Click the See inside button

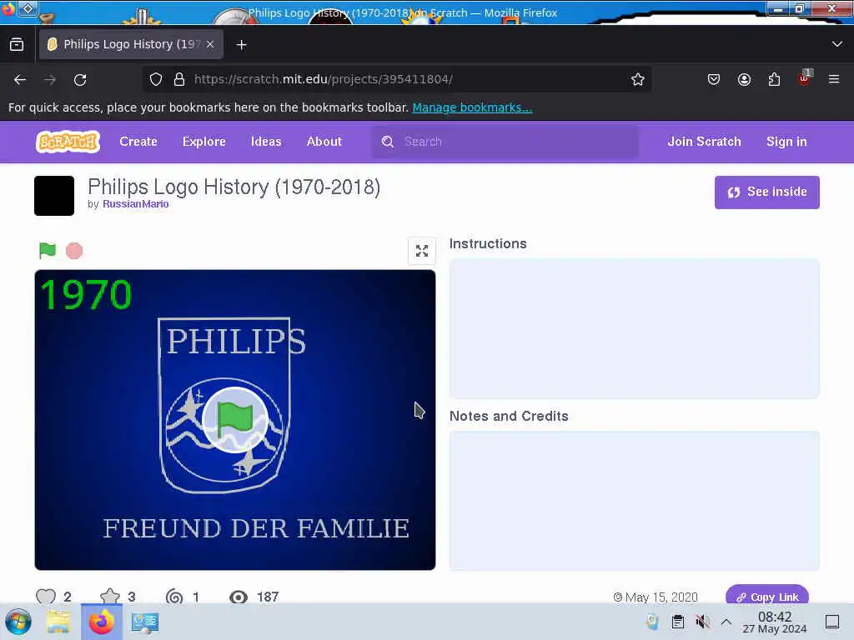click(x=767, y=192)
